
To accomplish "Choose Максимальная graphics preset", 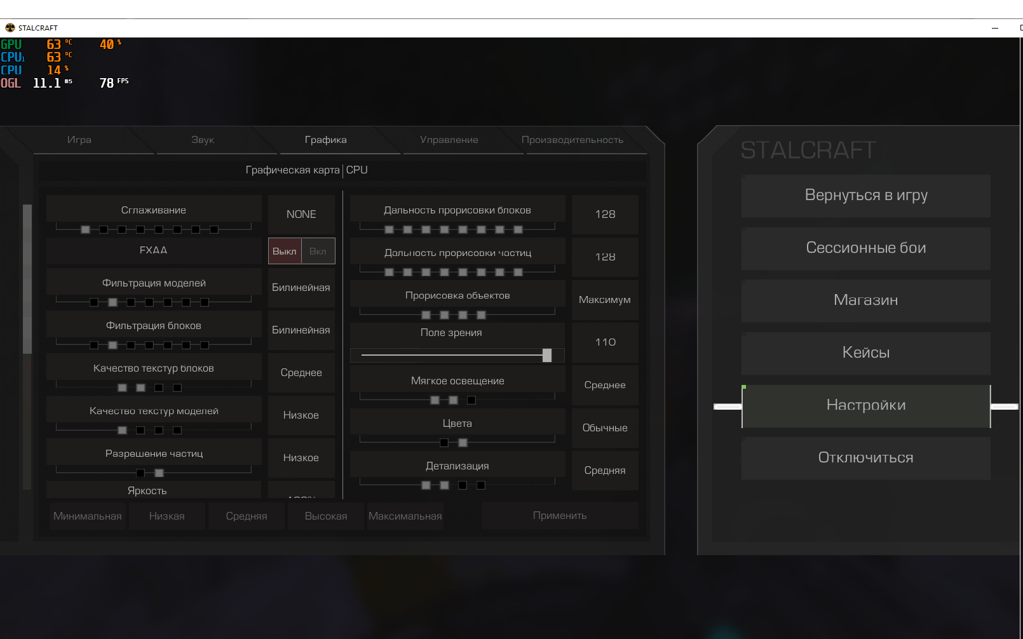I will pyautogui.click(x=405, y=516).
